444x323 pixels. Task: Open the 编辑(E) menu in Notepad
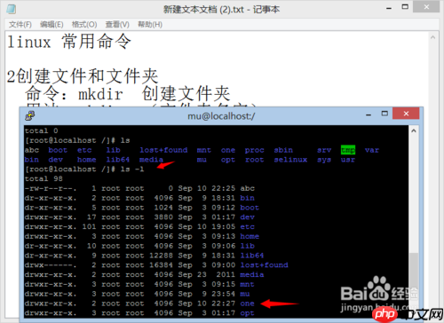click(52, 24)
